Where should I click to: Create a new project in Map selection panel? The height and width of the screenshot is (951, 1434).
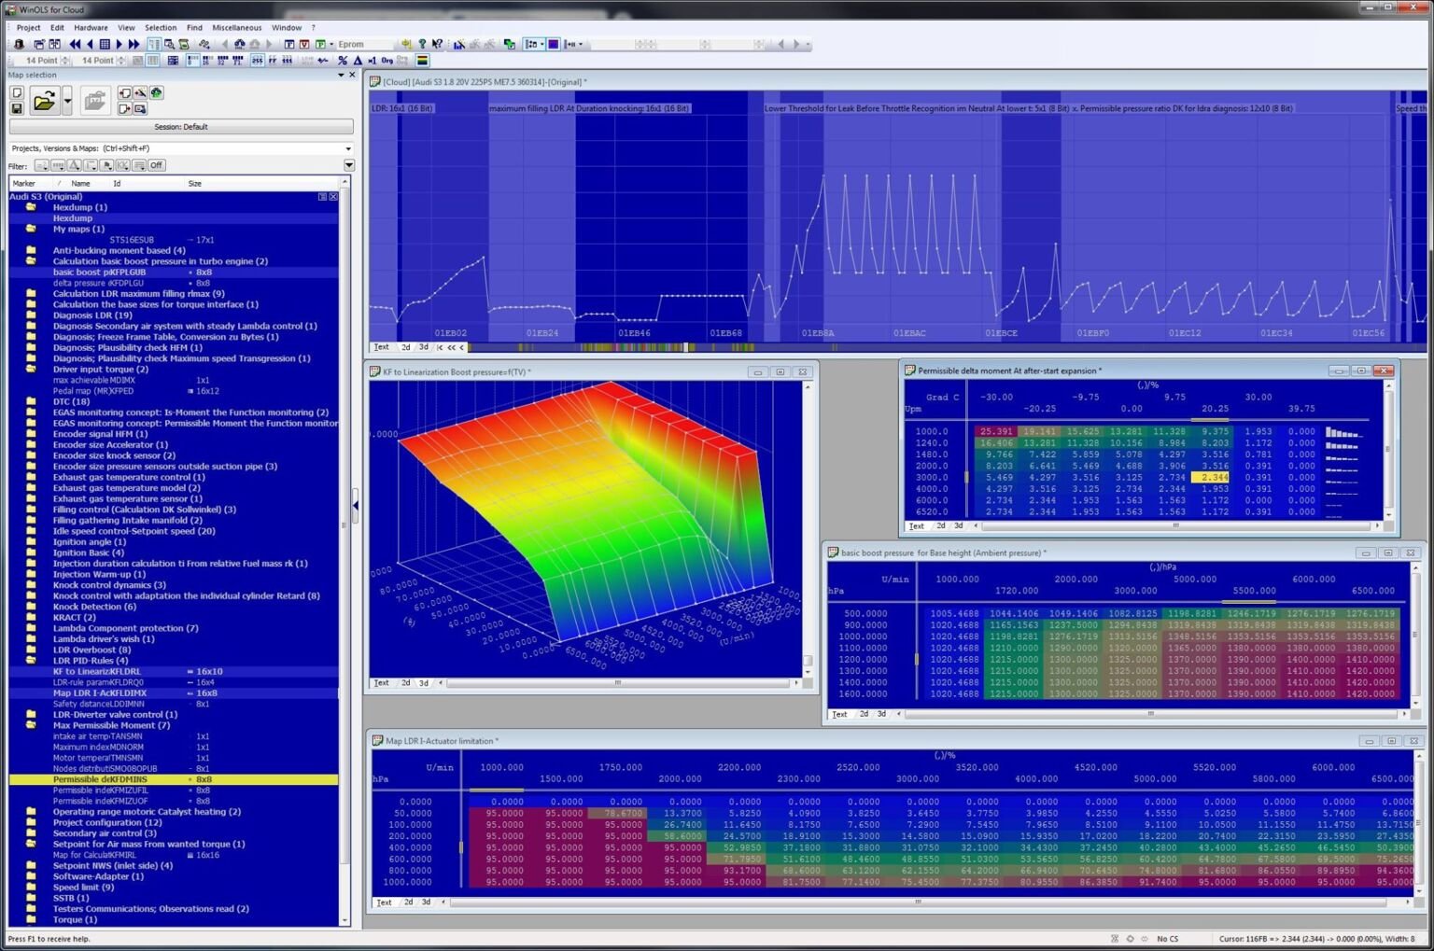click(17, 93)
